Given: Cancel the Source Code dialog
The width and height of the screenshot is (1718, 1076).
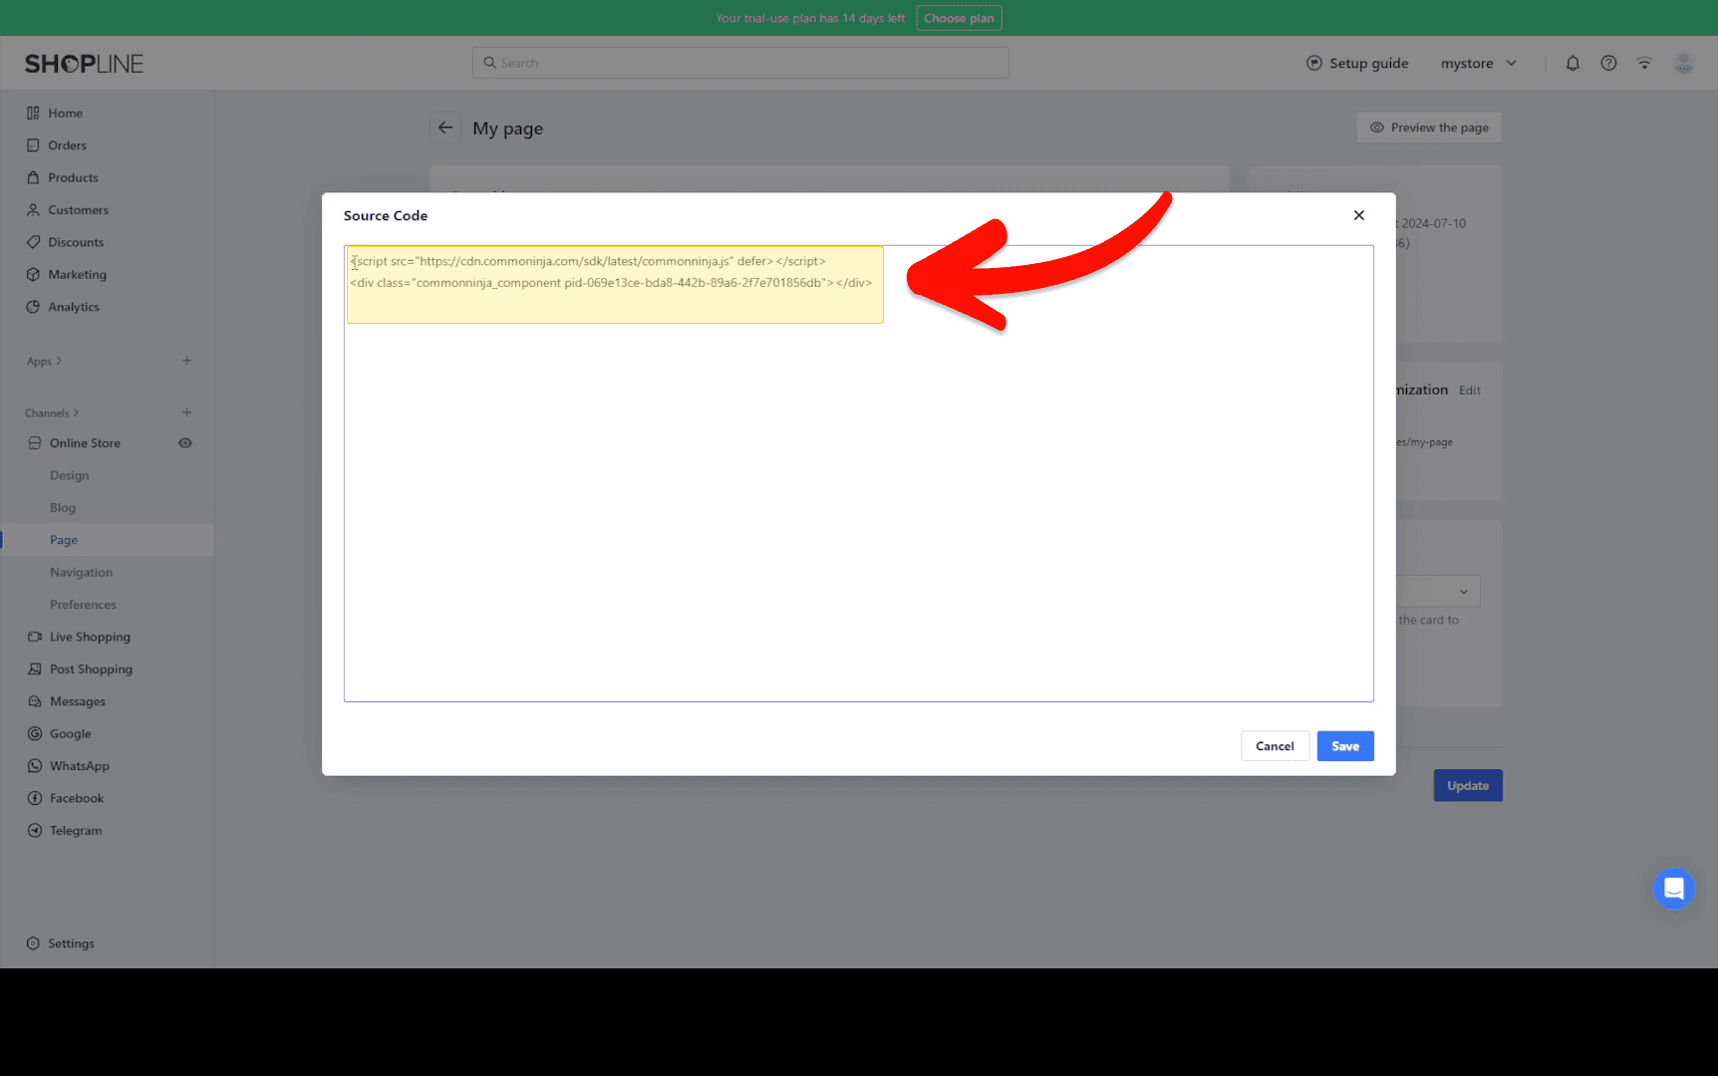Looking at the screenshot, I should (1275, 746).
